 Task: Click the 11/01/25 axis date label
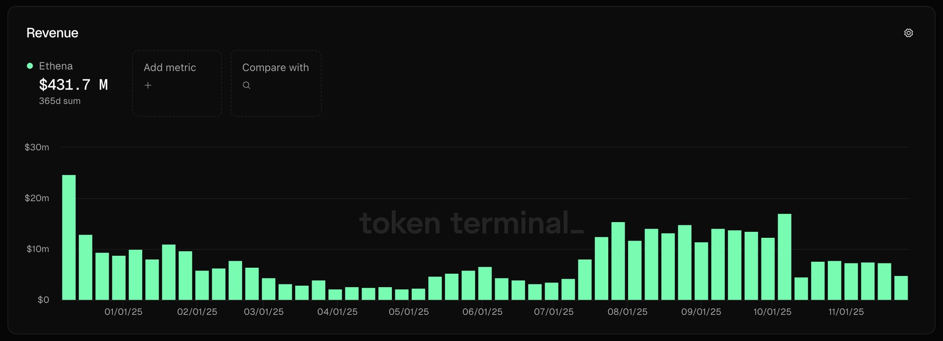tap(846, 312)
